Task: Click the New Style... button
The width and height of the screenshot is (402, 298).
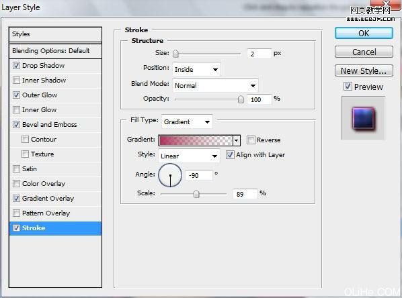Action: (364, 70)
